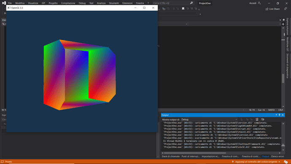
Task: Expand the editor member navigation dropdown
Action: click(280, 24)
